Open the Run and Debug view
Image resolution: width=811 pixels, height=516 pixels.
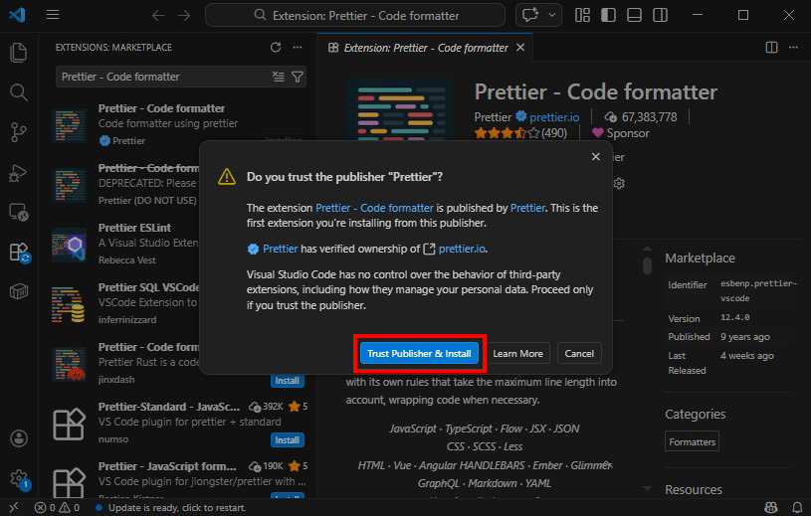point(18,172)
